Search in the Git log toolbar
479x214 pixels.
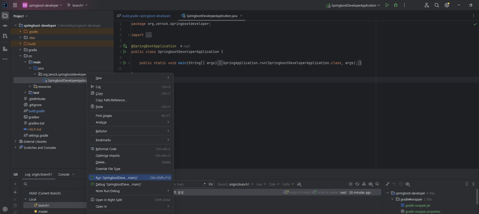377,184
